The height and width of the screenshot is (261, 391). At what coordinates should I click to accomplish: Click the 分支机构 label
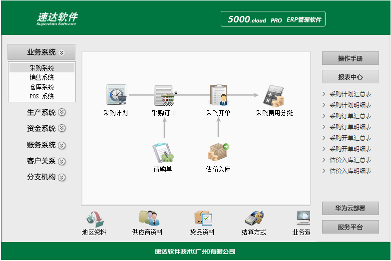tap(41, 177)
